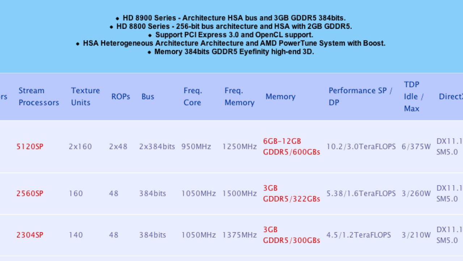
Task: Click the Freq. Memory column header
Action: [239, 97]
